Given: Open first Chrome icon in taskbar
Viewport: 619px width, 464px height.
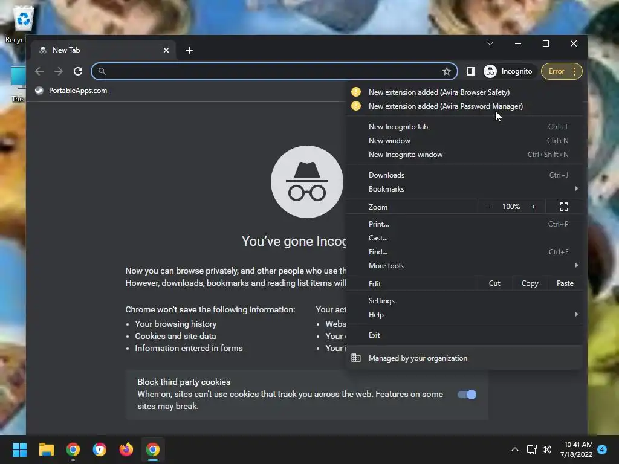Looking at the screenshot, I should tap(73, 449).
